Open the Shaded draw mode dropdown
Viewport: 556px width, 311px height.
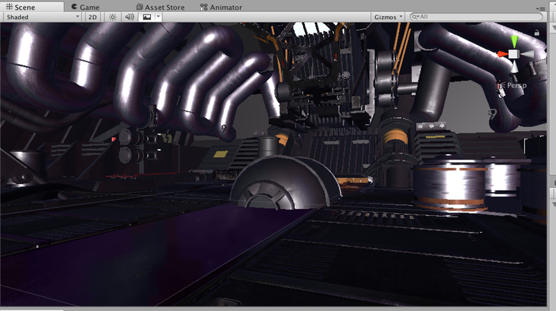tap(41, 17)
